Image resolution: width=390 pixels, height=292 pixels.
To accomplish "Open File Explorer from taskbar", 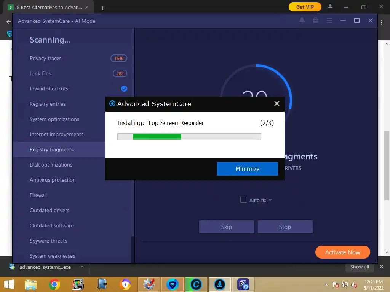I will click(30, 284).
